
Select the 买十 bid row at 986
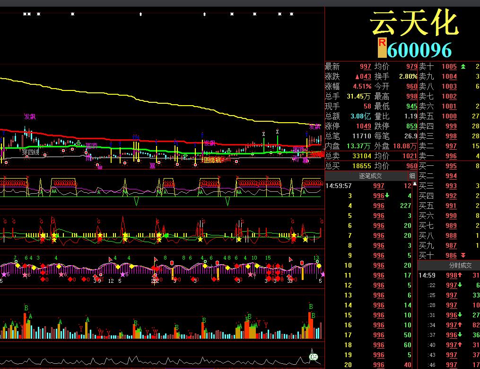449,255
